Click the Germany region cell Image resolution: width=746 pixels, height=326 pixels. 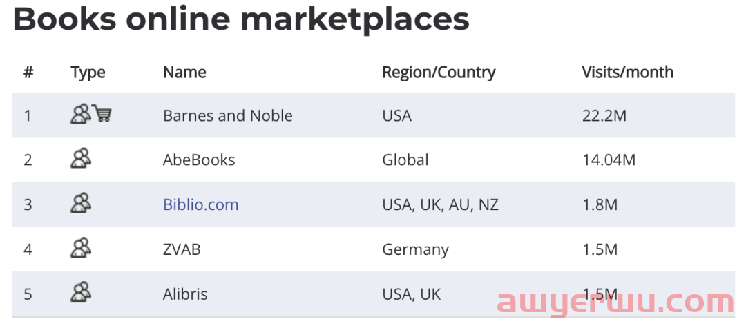pyautogui.click(x=415, y=250)
